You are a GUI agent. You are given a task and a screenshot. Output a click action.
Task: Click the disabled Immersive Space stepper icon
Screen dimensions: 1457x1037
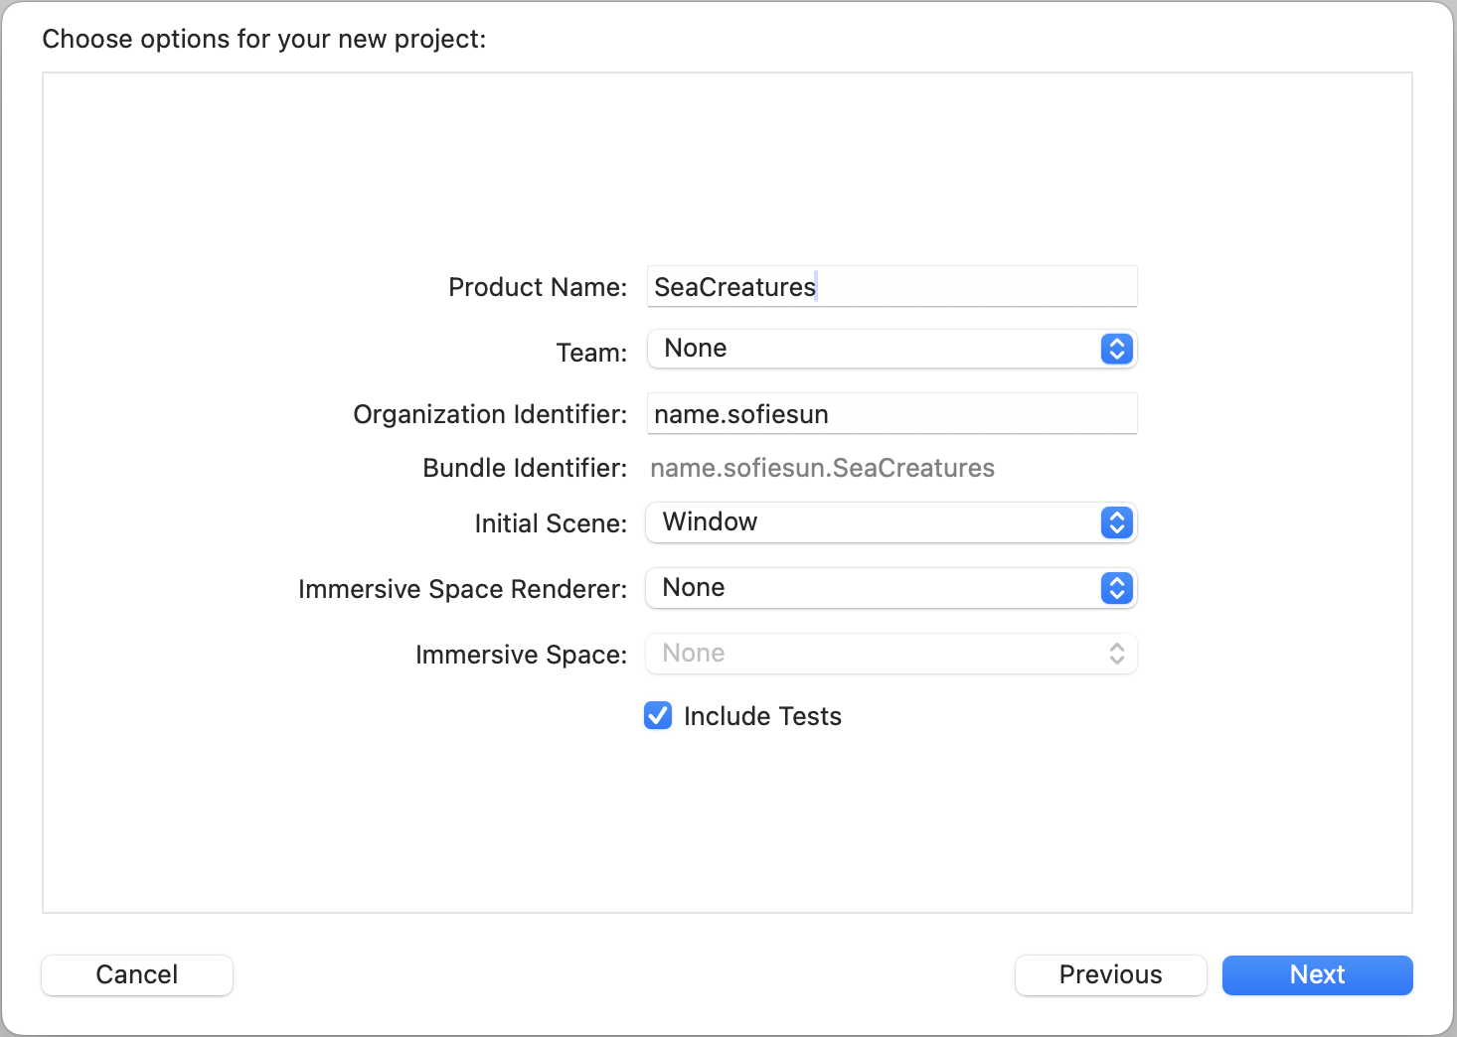1115,653
